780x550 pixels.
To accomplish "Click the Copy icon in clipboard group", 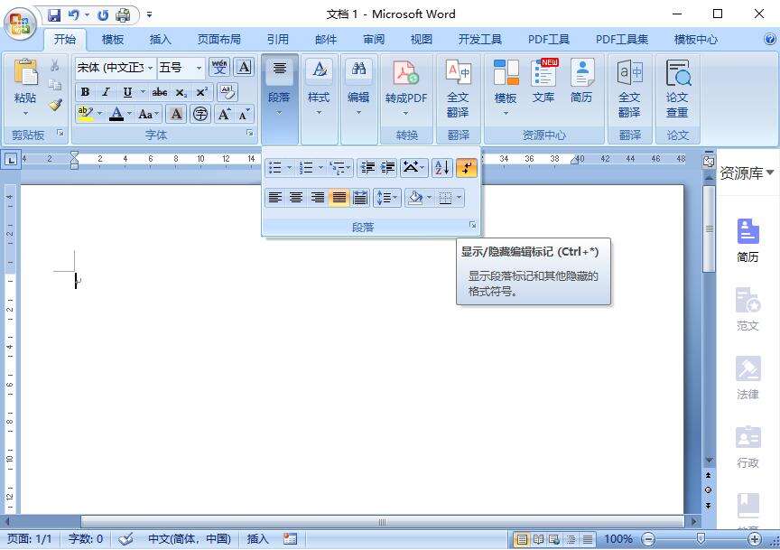I will (x=55, y=85).
